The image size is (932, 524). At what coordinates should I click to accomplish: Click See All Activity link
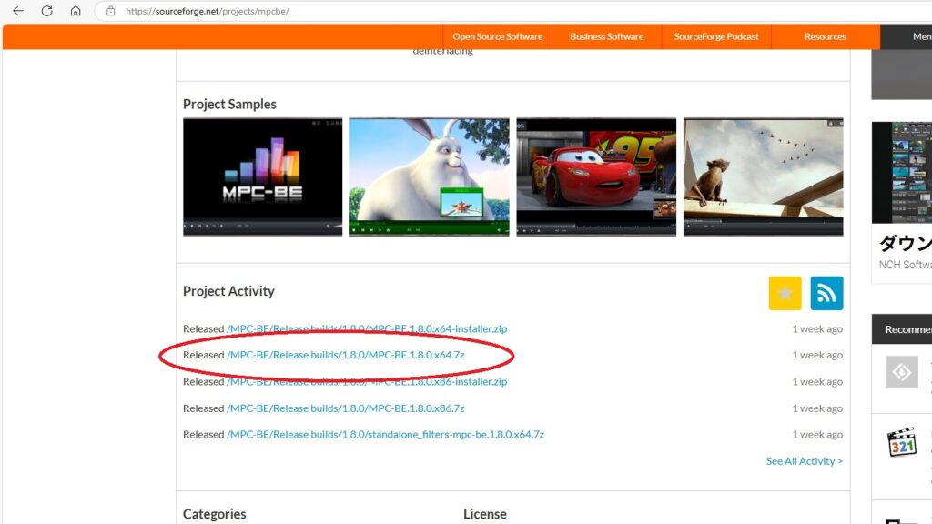(x=805, y=461)
